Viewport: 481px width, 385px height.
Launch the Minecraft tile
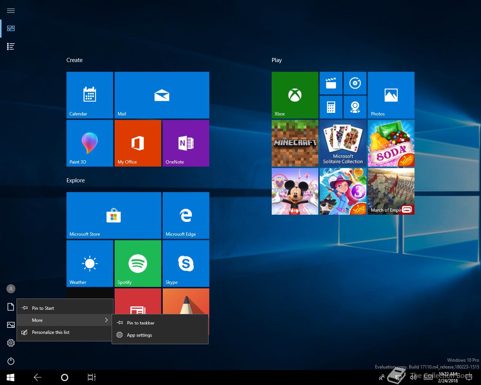(x=295, y=143)
